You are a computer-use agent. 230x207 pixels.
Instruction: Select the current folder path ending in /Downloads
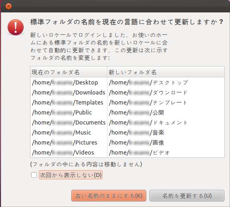(x=69, y=92)
